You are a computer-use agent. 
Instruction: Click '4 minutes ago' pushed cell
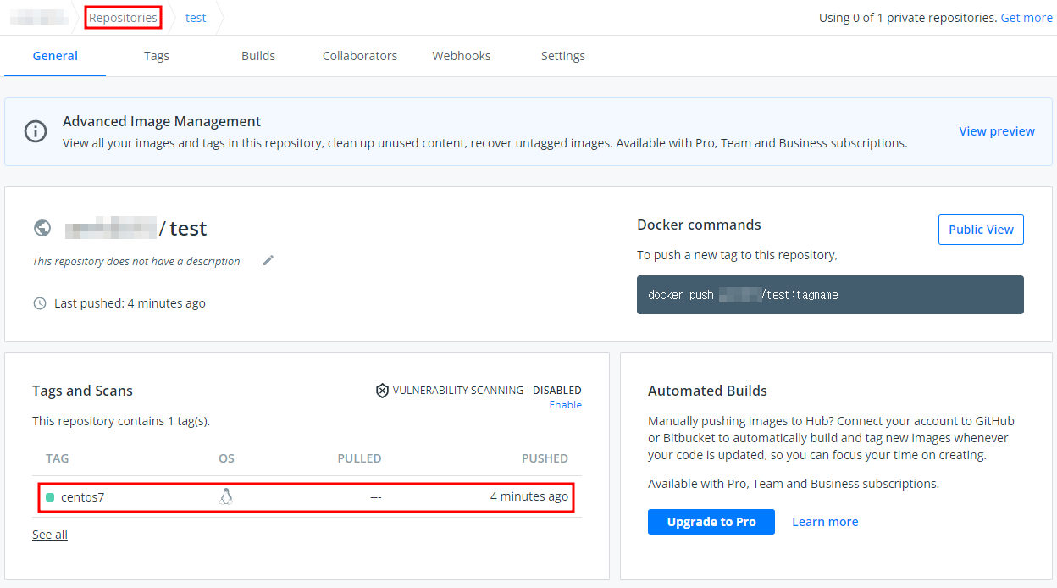(529, 496)
